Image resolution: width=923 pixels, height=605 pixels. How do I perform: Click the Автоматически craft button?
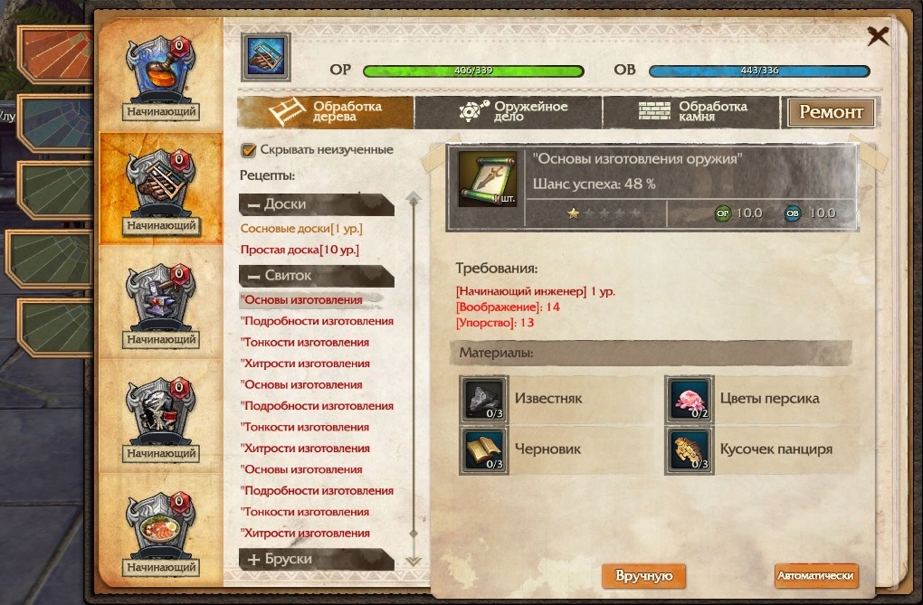click(x=816, y=575)
